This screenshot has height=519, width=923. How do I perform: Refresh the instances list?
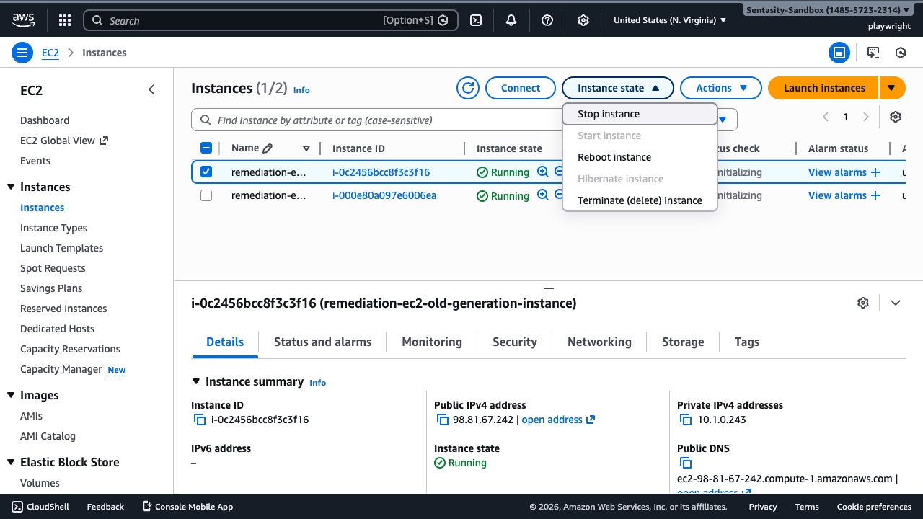pos(467,87)
